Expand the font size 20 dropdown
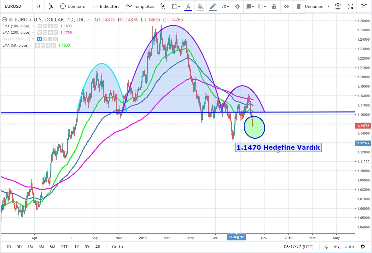The width and height of the screenshot is (372, 253). tap(225, 6)
